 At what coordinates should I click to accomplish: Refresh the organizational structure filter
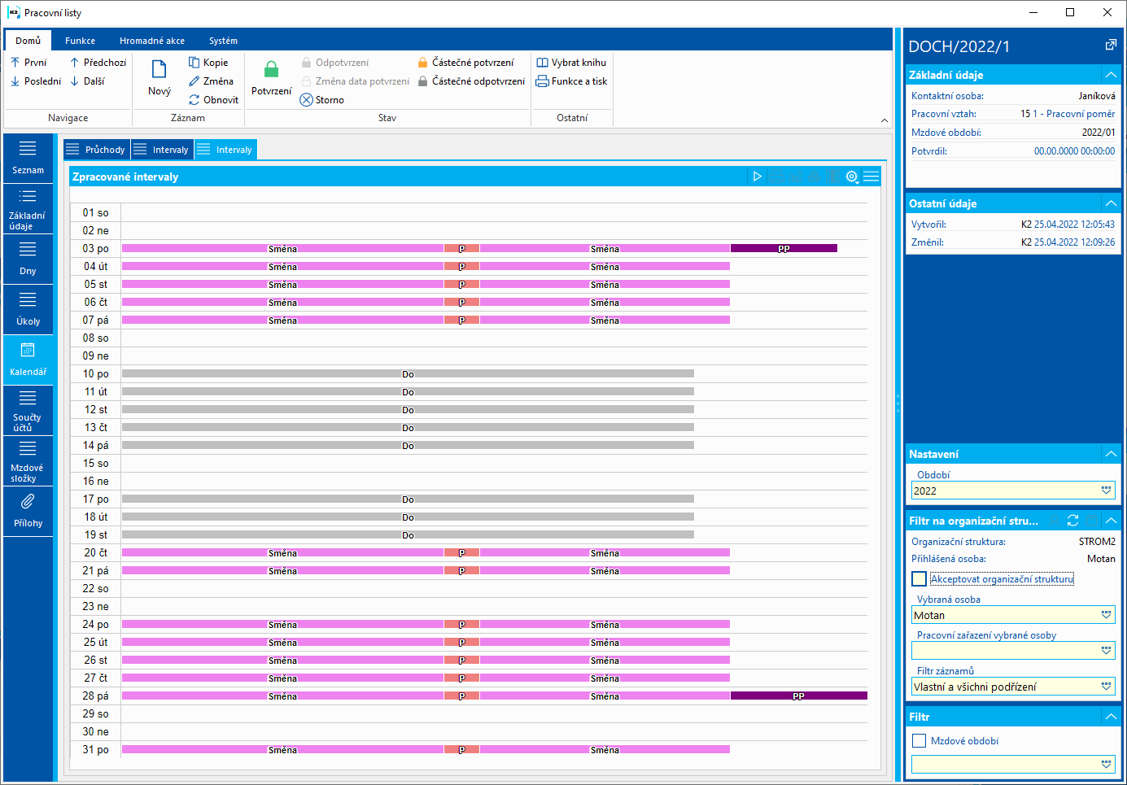(1073, 521)
